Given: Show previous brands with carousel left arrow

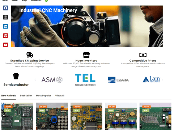Looking at the screenshot, I should pyautogui.click(x=35, y=80).
